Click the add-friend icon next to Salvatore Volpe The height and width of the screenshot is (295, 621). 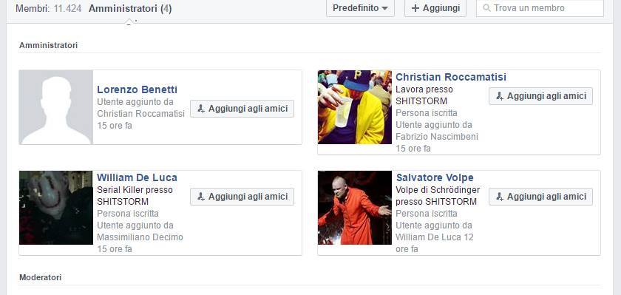click(500, 197)
